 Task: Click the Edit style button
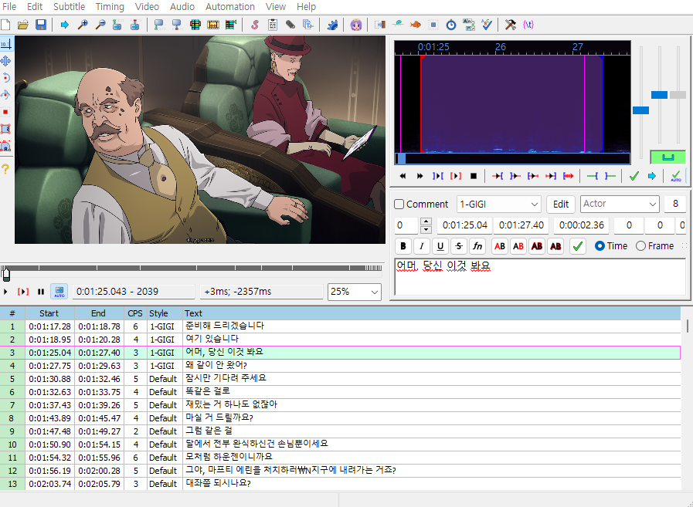pos(560,204)
